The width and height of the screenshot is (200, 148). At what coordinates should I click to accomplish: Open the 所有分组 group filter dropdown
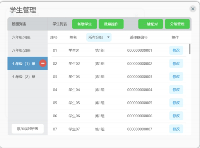pyautogui.click(x=99, y=37)
